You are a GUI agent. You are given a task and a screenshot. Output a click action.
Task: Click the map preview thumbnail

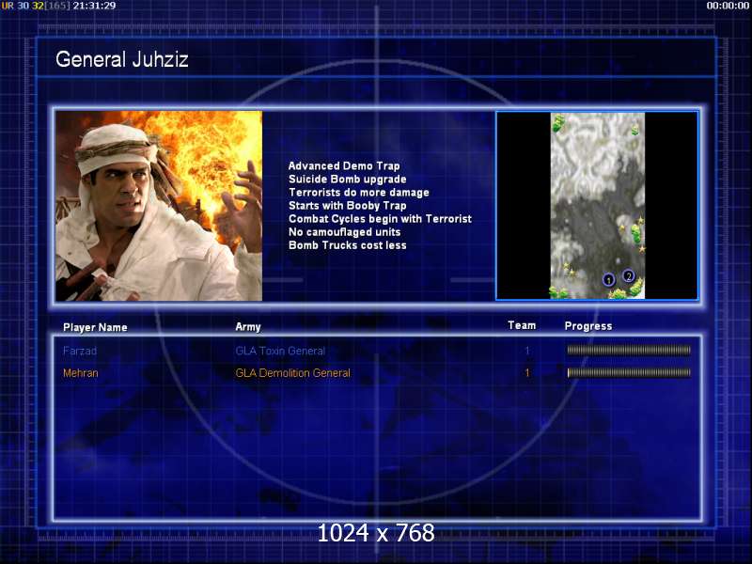coord(597,206)
